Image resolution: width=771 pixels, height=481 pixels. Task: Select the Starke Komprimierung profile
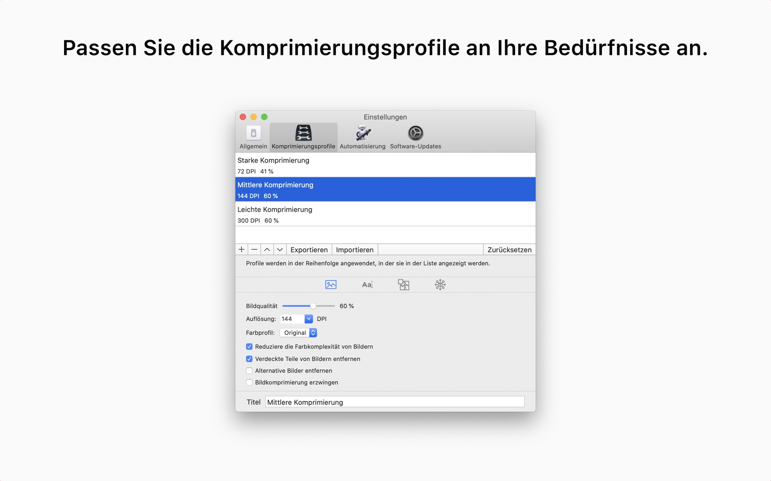(385, 165)
